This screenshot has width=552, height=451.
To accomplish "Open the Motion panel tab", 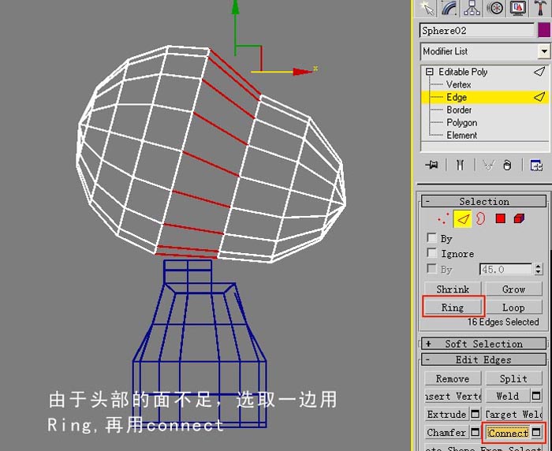I will [494, 8].
